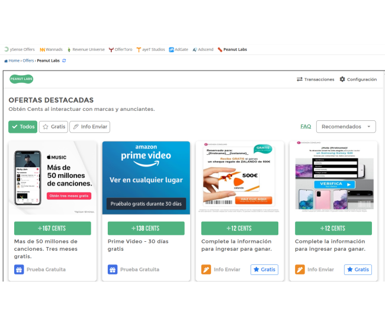Switch to the ySense Offers tab
The image size is (385, 326).
click(19, 49)
